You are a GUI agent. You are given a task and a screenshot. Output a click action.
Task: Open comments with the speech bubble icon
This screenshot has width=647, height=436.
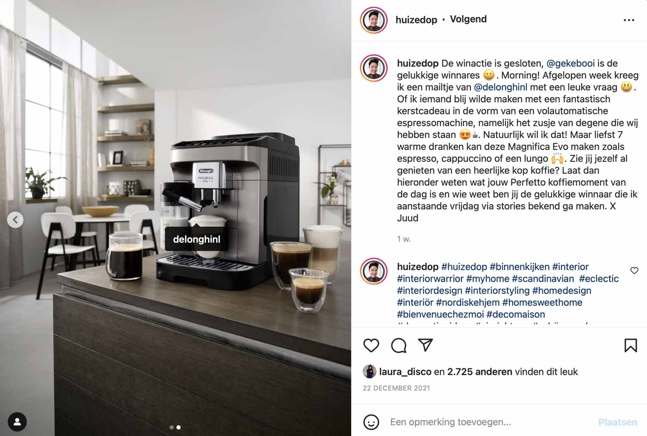point(399,345)
